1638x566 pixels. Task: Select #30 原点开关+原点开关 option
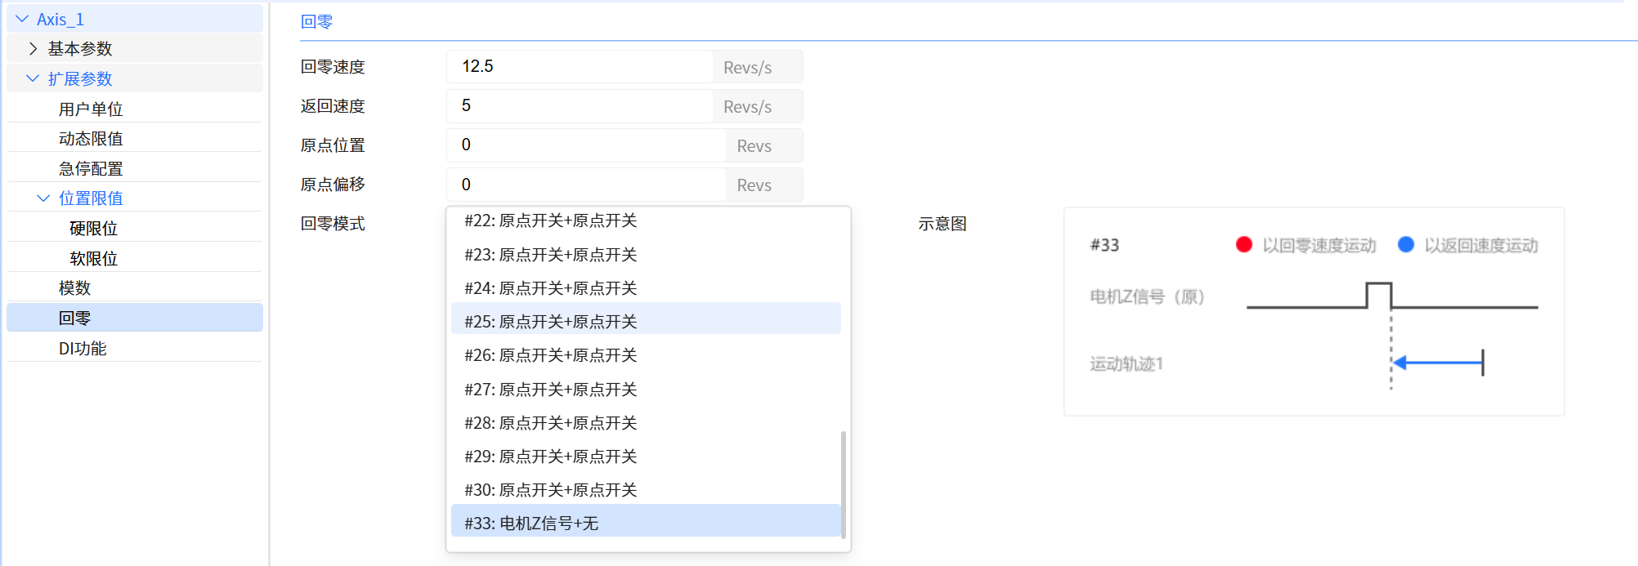[x=646, y=489]
